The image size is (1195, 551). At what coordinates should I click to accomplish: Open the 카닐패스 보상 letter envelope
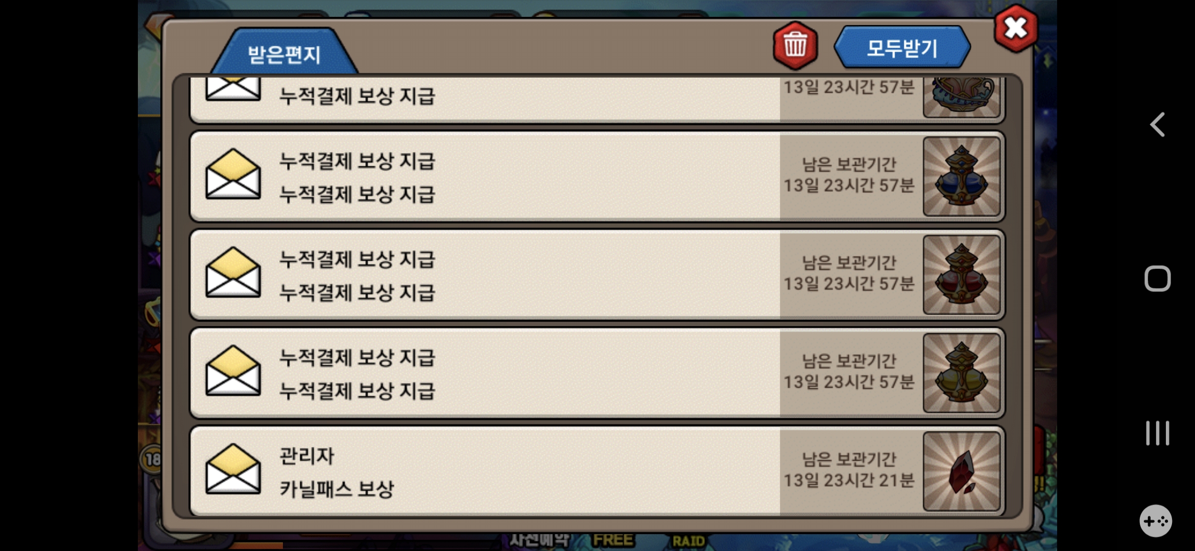233,469
